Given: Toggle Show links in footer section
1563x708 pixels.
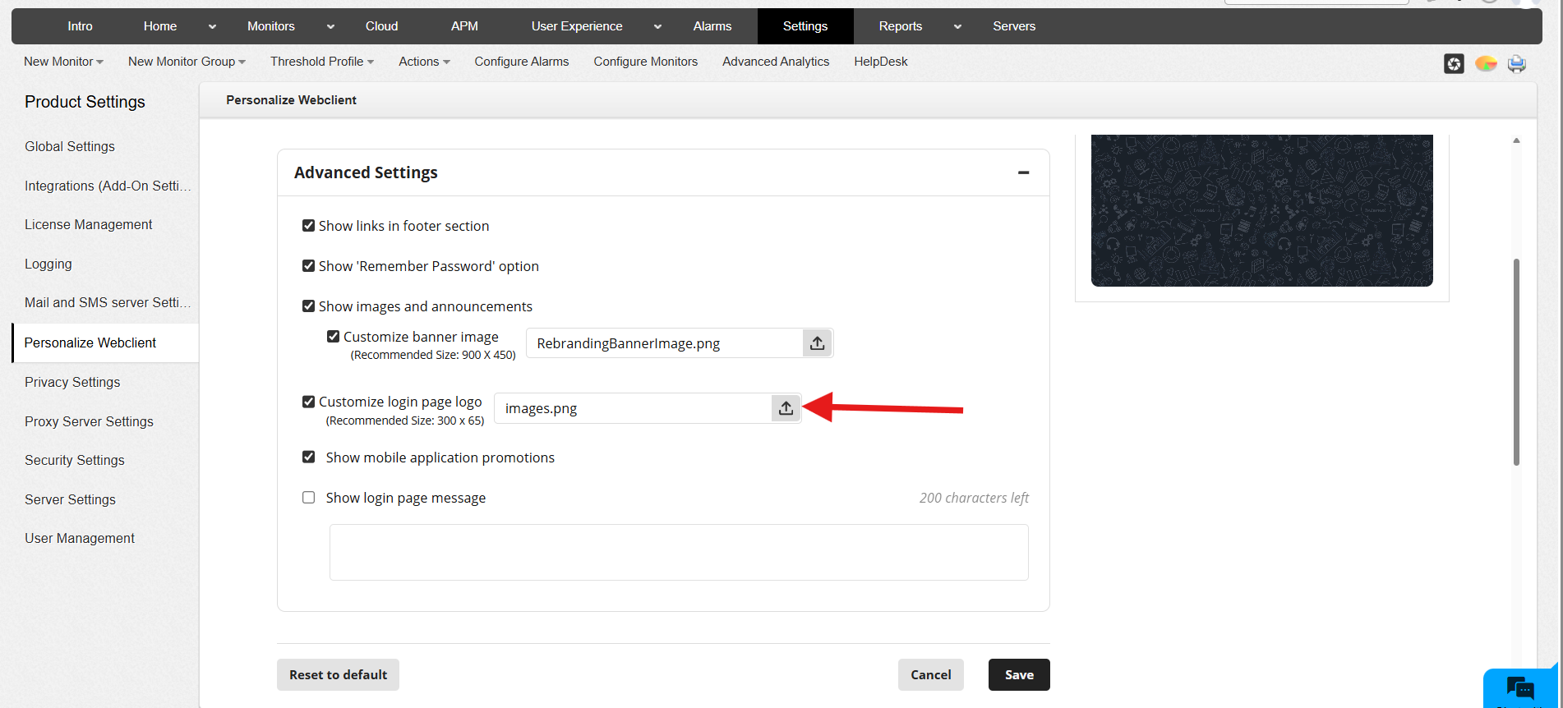Looking at the screenshot, I should [309, 226].
